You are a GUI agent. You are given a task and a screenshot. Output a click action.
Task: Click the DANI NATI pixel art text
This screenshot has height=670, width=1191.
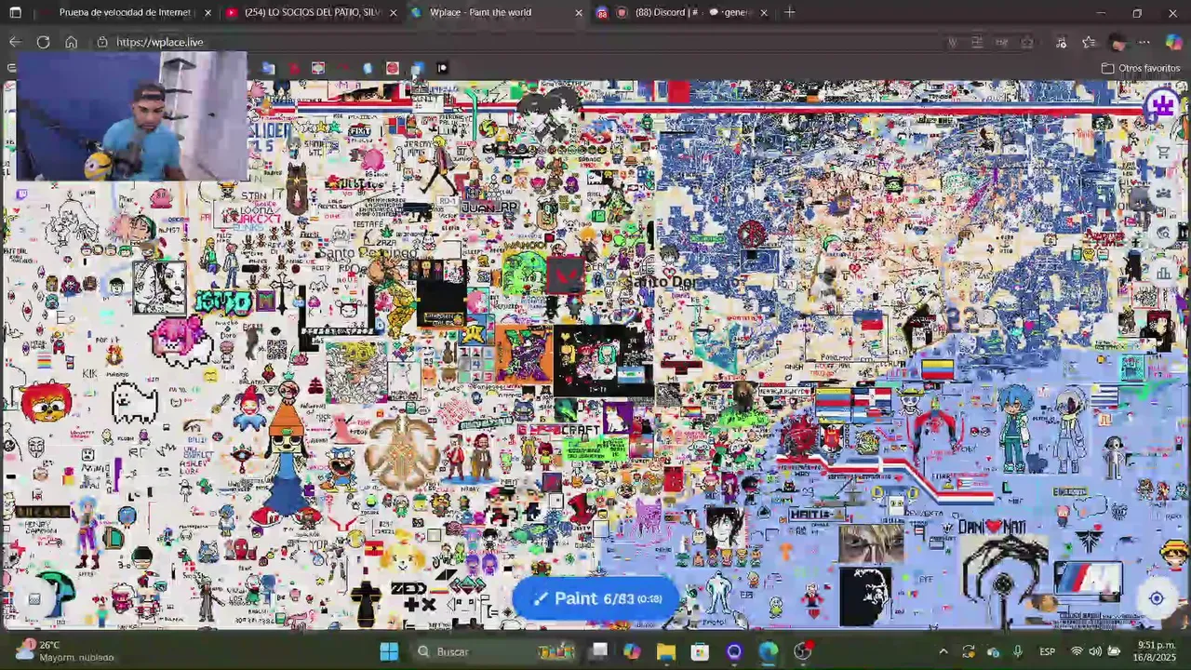pyautogui.click(x=992, y=527)
